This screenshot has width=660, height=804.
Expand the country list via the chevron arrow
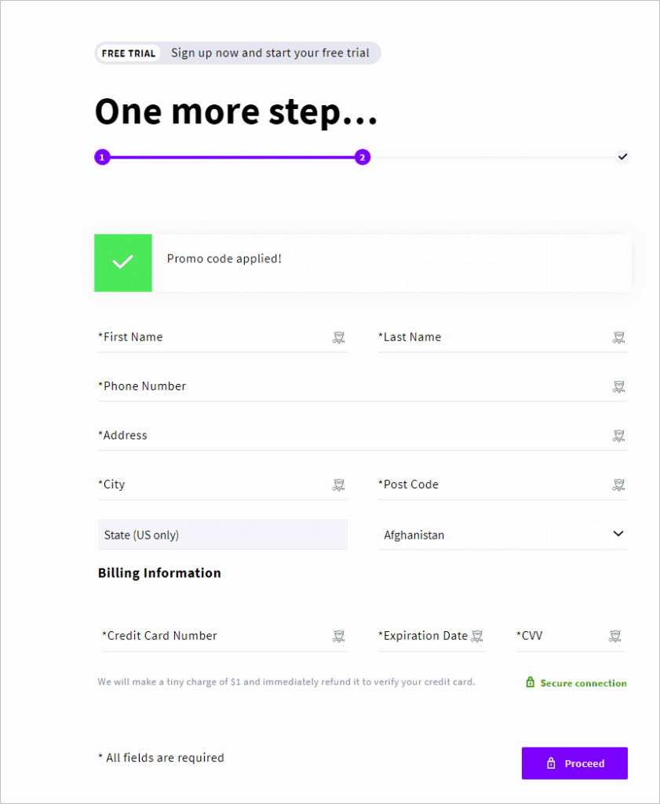click(x=618, y=533)
